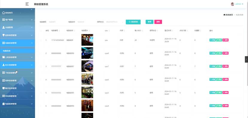Click the person icon beside 充值管理
This screenshot has width=248, height=118.
pos(4,27)
